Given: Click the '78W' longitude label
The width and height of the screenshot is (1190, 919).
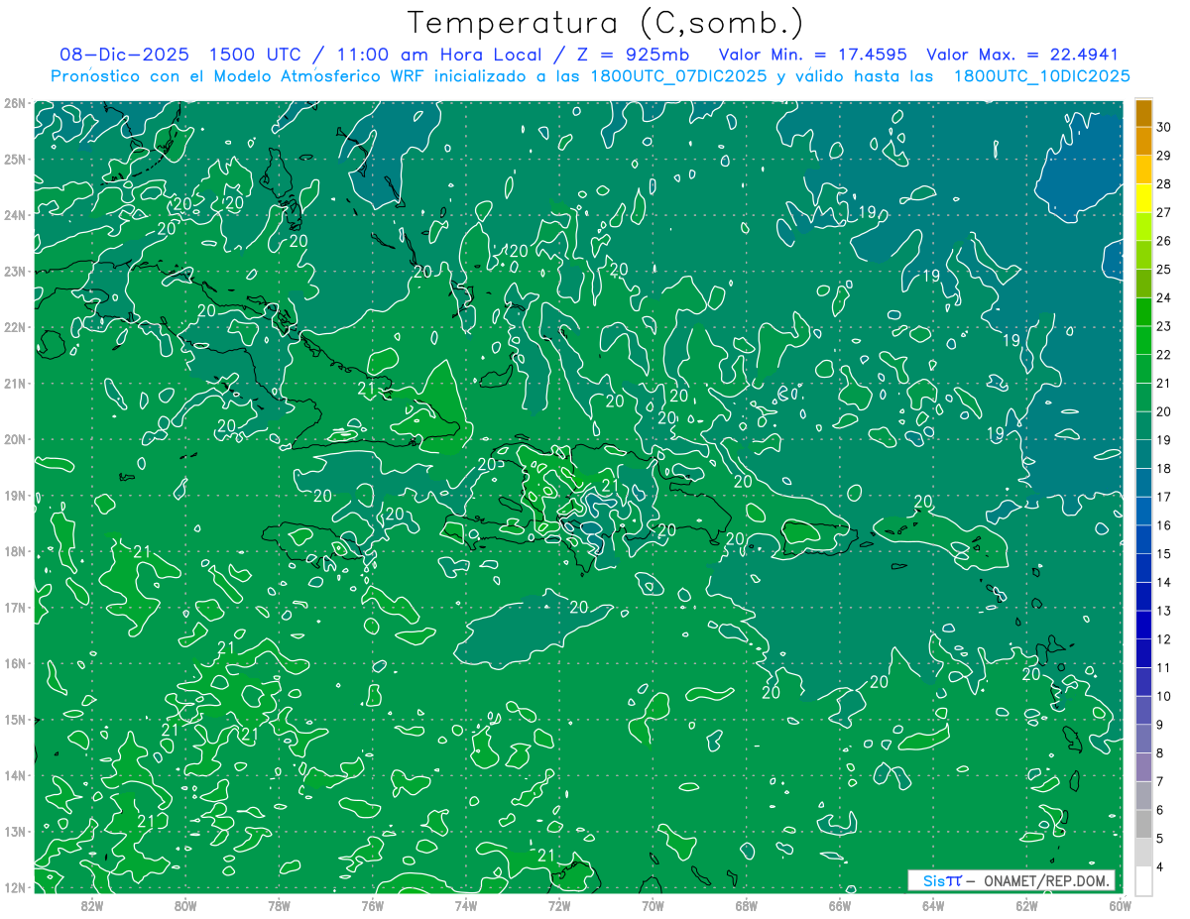Looking at the screenshot, I should pyautogui.click(x=279, y=904).
